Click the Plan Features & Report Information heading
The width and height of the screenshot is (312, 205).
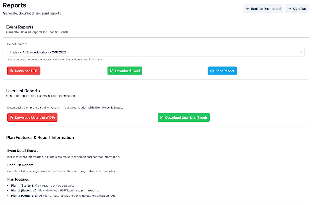pyautogui.click(x=40, y=137)
